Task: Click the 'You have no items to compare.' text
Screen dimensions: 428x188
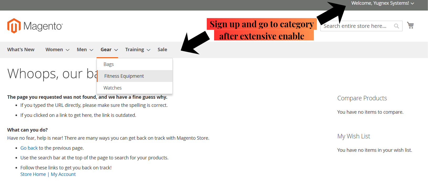Action: tap(370, 112)
